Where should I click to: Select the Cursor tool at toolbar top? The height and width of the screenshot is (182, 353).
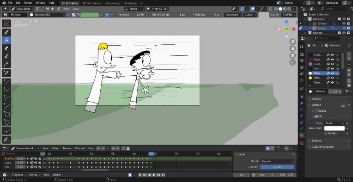[6, 24]
